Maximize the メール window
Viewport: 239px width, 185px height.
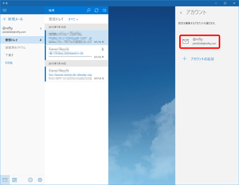point(225,3)
